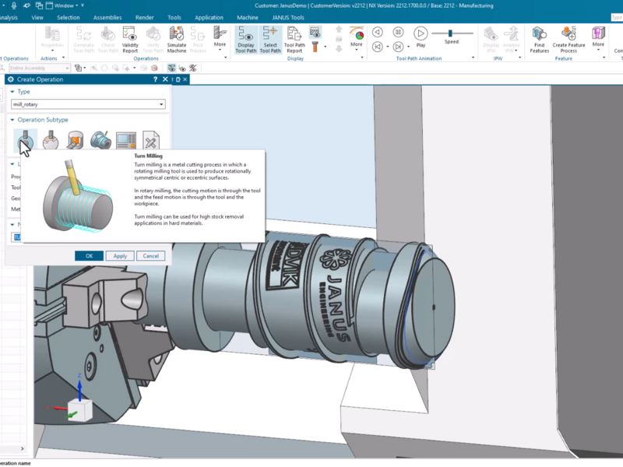Open the Type dropdown showing mill_rotary
The image size is (623, 467).
[x=88, y=104]
